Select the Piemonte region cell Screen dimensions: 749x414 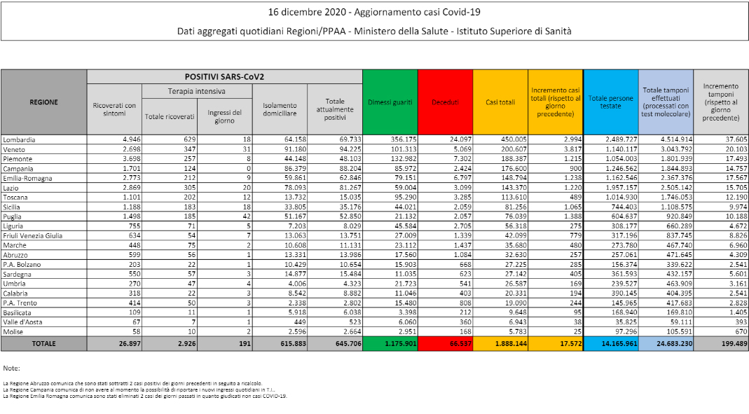44,159
